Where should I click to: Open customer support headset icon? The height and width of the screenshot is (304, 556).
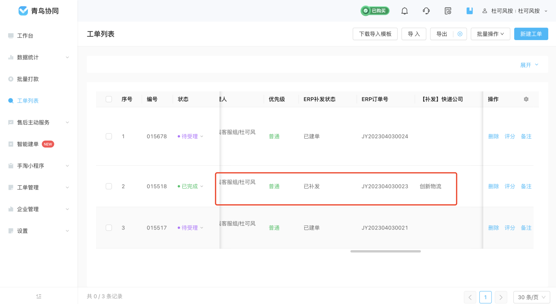pyautogui.click(x=426, y=11)
